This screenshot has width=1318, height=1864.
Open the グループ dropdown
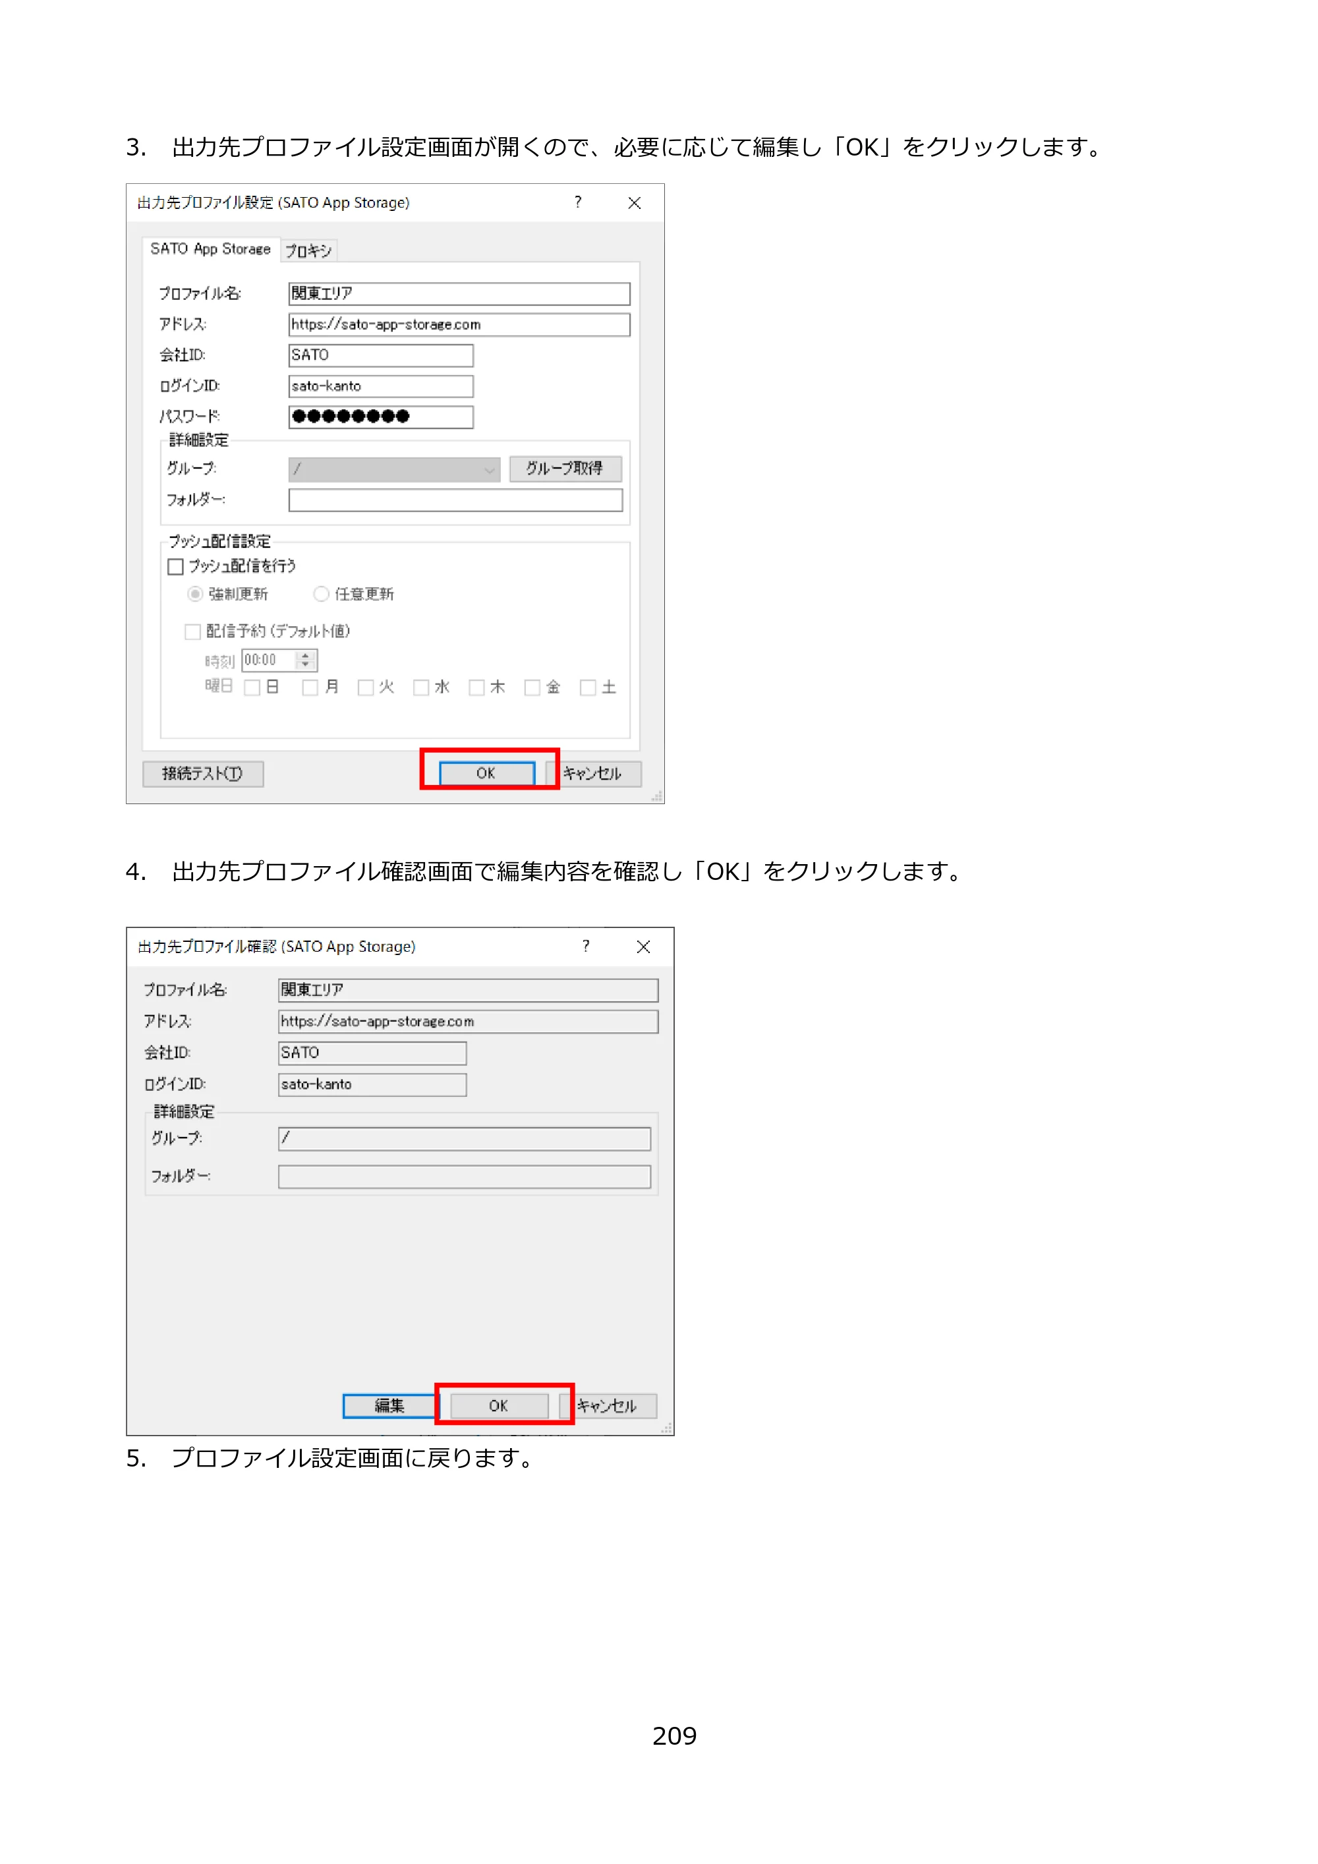[395, 469]
